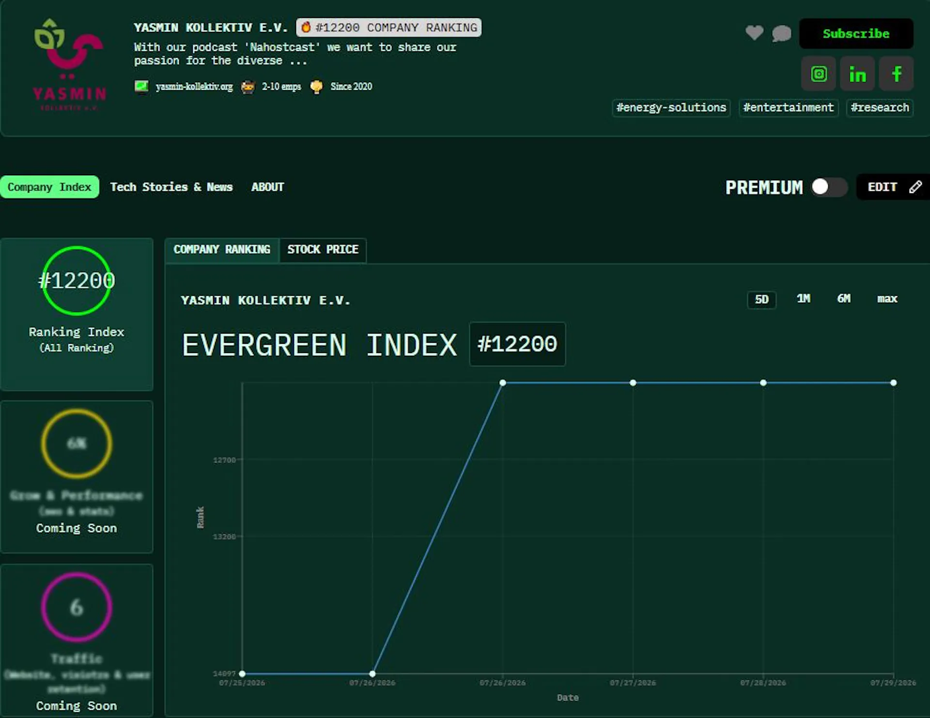Open the yasmin-kollektiv.org website link
The height and width of the screenshot is (718, 930).
coord(194,87)
